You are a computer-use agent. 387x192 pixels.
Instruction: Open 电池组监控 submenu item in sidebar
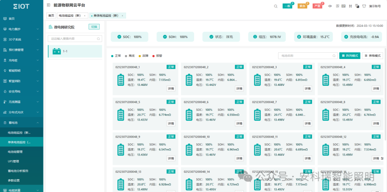click(19, 133)
